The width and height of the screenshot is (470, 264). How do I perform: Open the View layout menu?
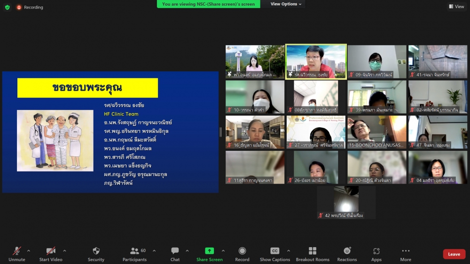(x=456, y=7)
